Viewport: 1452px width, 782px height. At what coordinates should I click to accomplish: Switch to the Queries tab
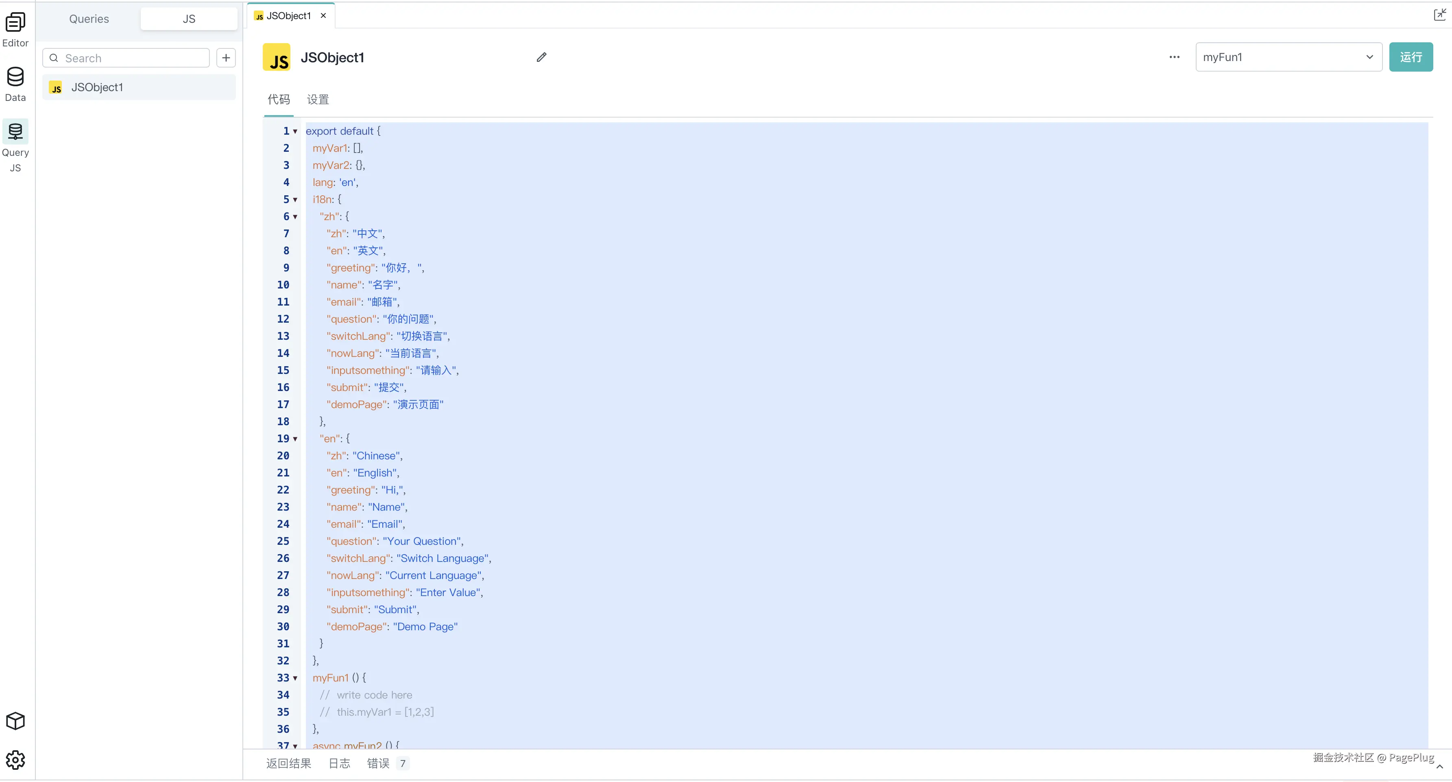click(x=89, y=19)
